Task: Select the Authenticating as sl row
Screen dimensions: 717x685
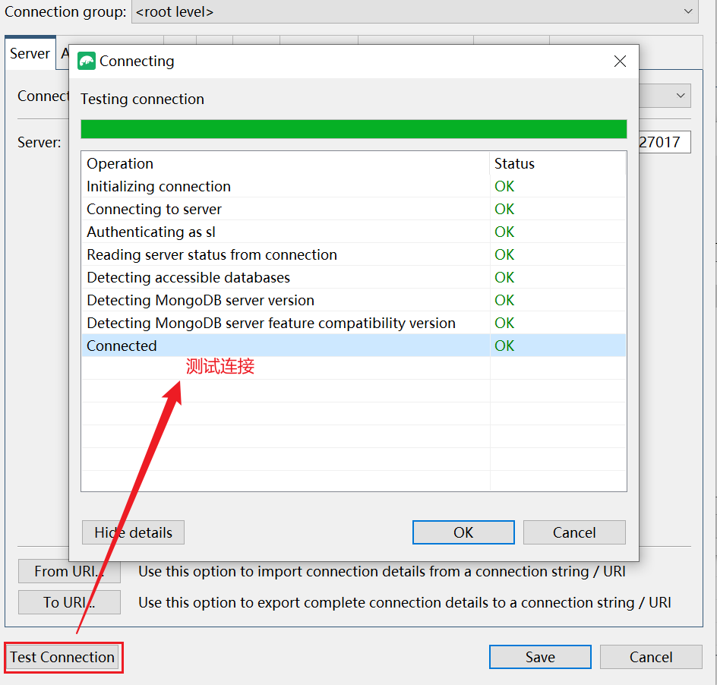Action: [x=353, y=232]
